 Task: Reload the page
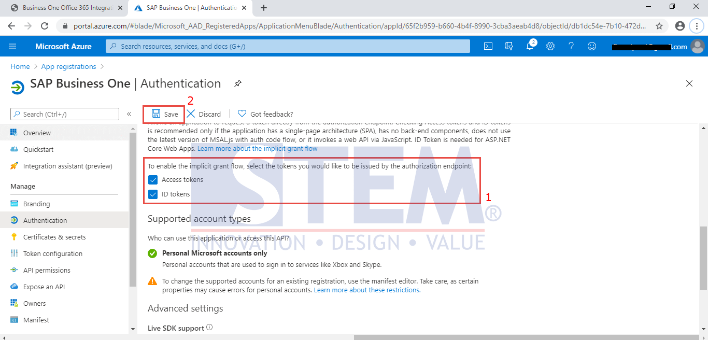(x=45, y=26)
